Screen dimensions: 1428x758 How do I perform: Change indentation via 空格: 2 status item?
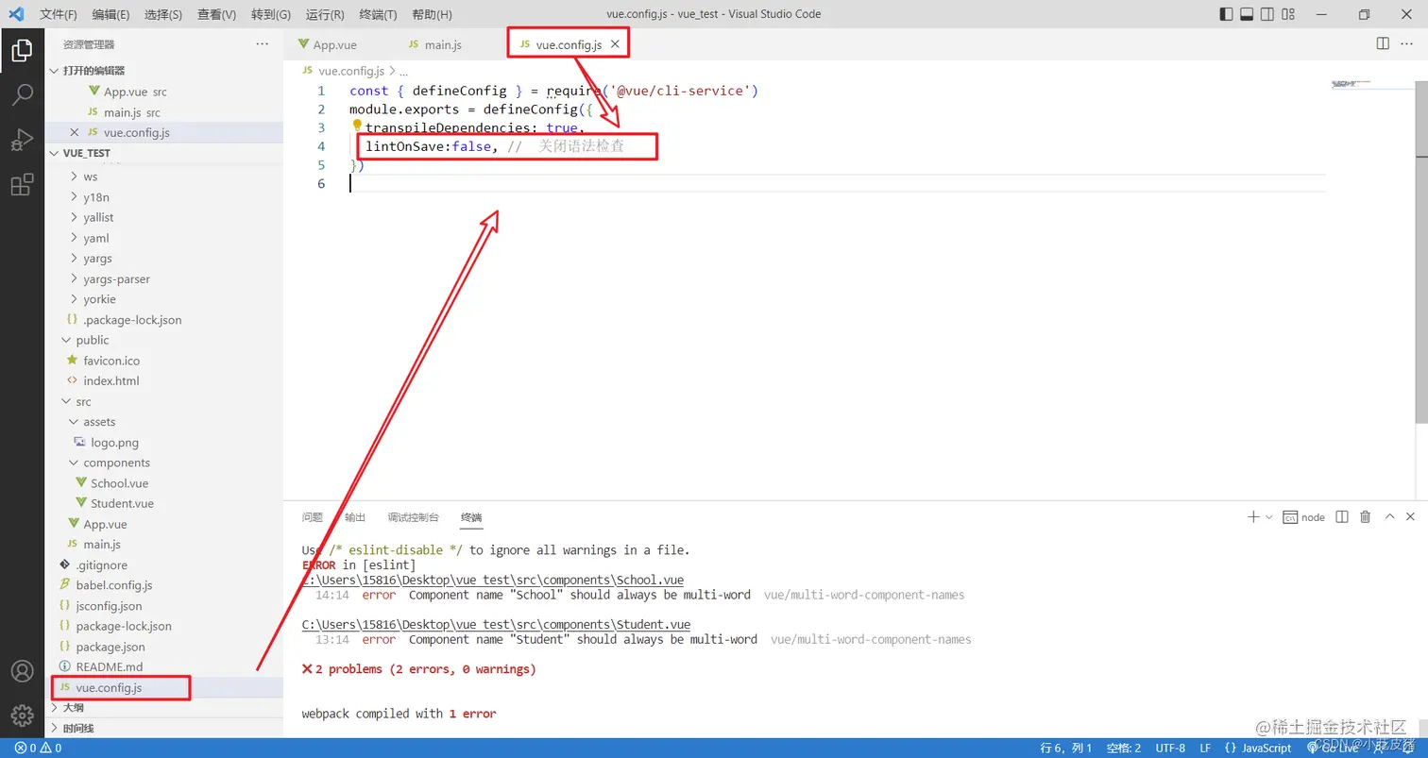[1124, 749]
